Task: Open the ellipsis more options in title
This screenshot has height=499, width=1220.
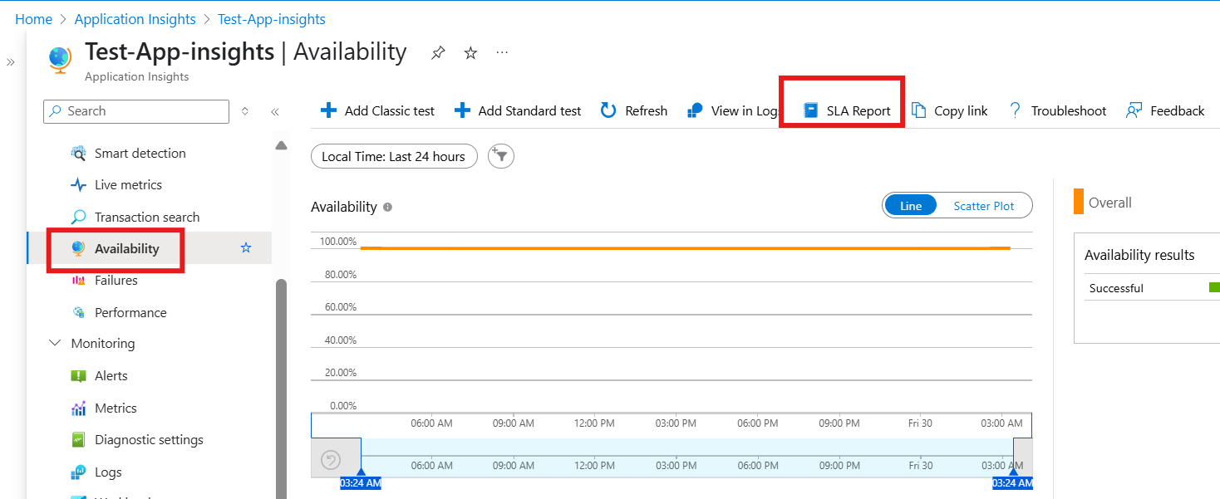Action: pos(502,52)
